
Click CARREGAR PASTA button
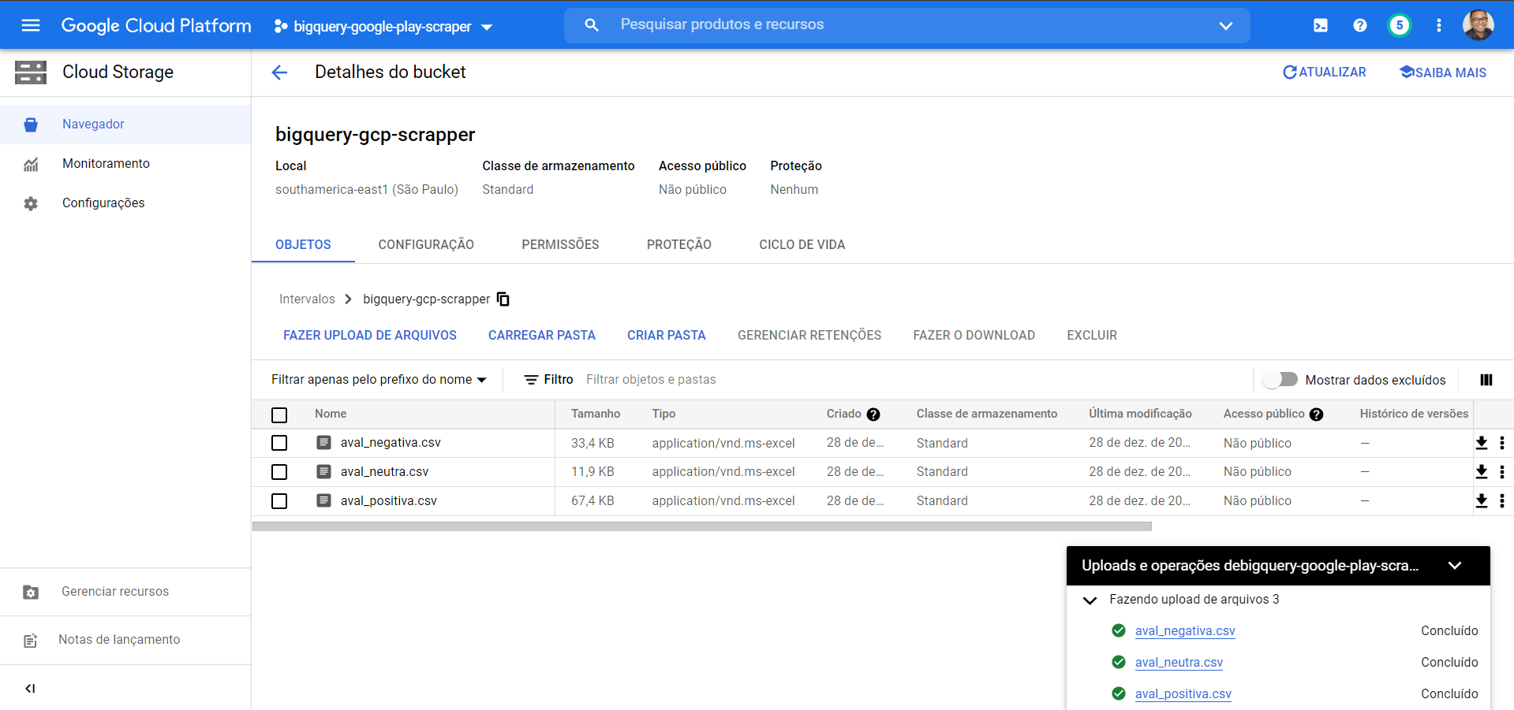(x=542, y=336)
